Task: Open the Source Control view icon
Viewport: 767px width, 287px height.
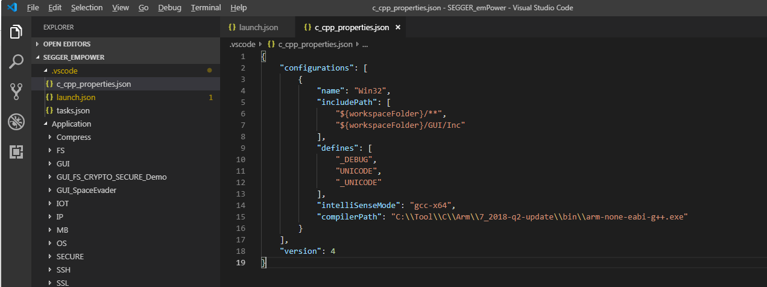Action: tap(16, 92)
